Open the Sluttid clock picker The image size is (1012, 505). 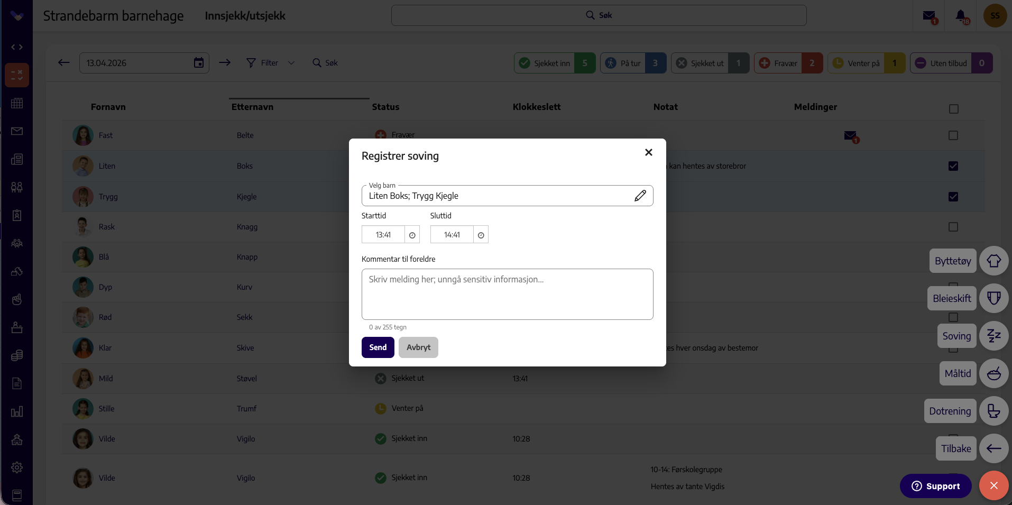(481, 235)
